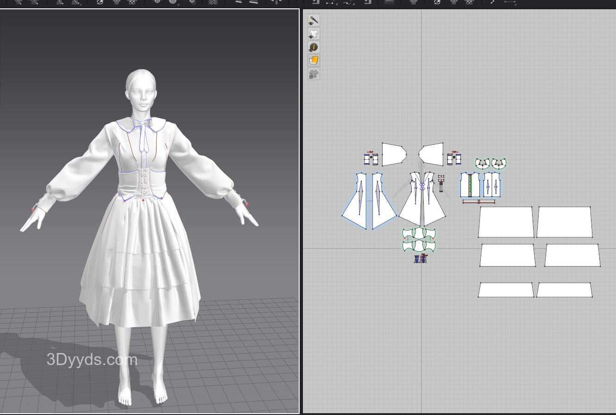
Task: Select the left sleeve pattern piece
Action: 393,154
